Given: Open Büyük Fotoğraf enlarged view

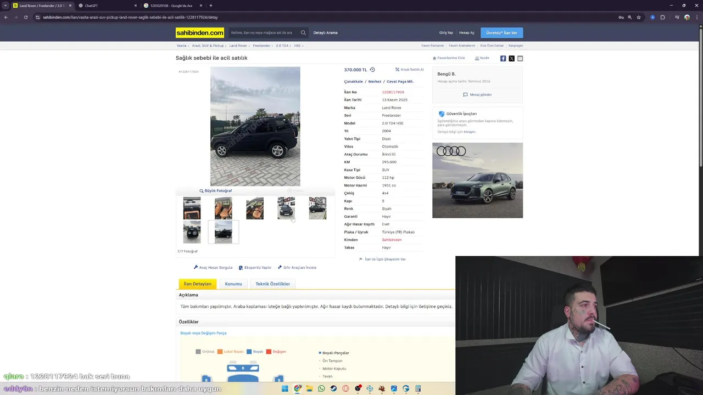Looking at the screenshot, I should click(x=215, y=190).
